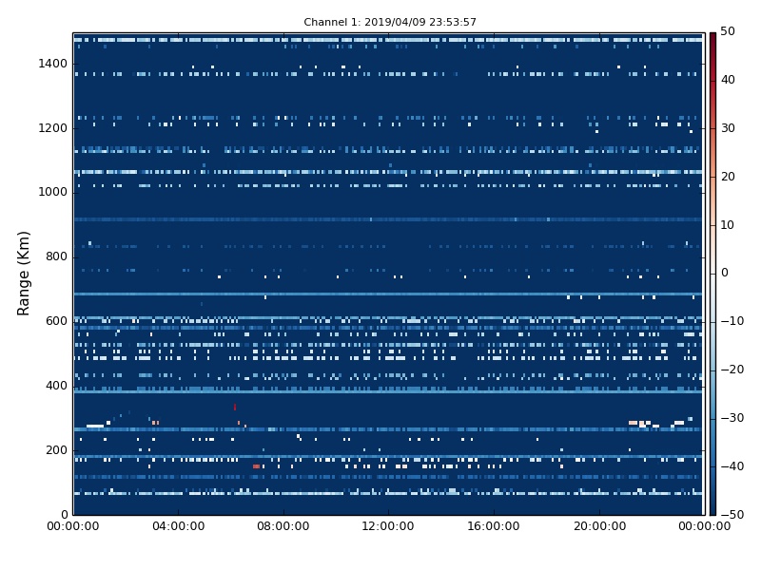Click the colorbar label −10

(732, 321)
